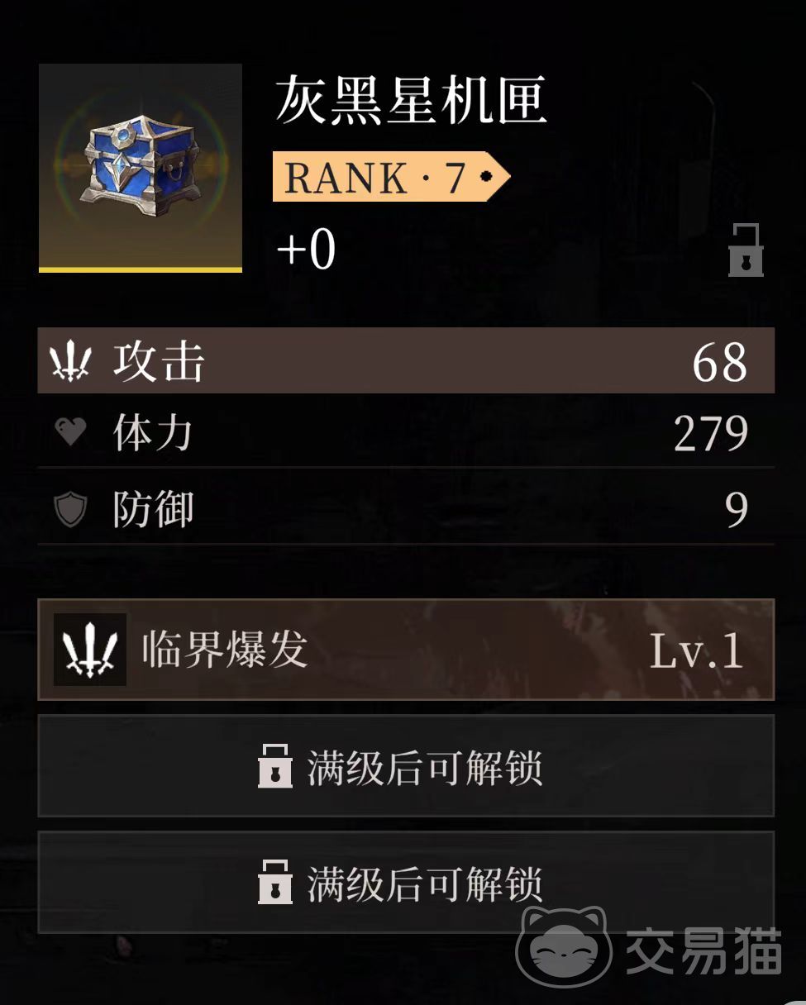Viewport: 806px width, 1005px height.
Task: Click the first 满级后可解锁 locked slot
Action: (406, 766)
